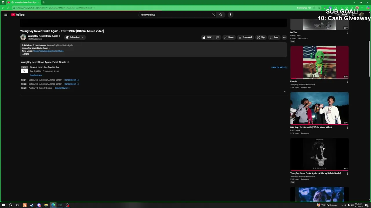The width and height of the screenshot is (371, 208).
Task: Open Bandsintown link for Sep 5 Austin
Action: (62, 88)
